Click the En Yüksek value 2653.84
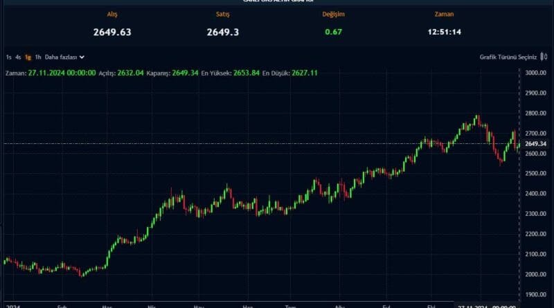Image resolution: width=554 pixels, height=308 pixels. click(247, 73)
